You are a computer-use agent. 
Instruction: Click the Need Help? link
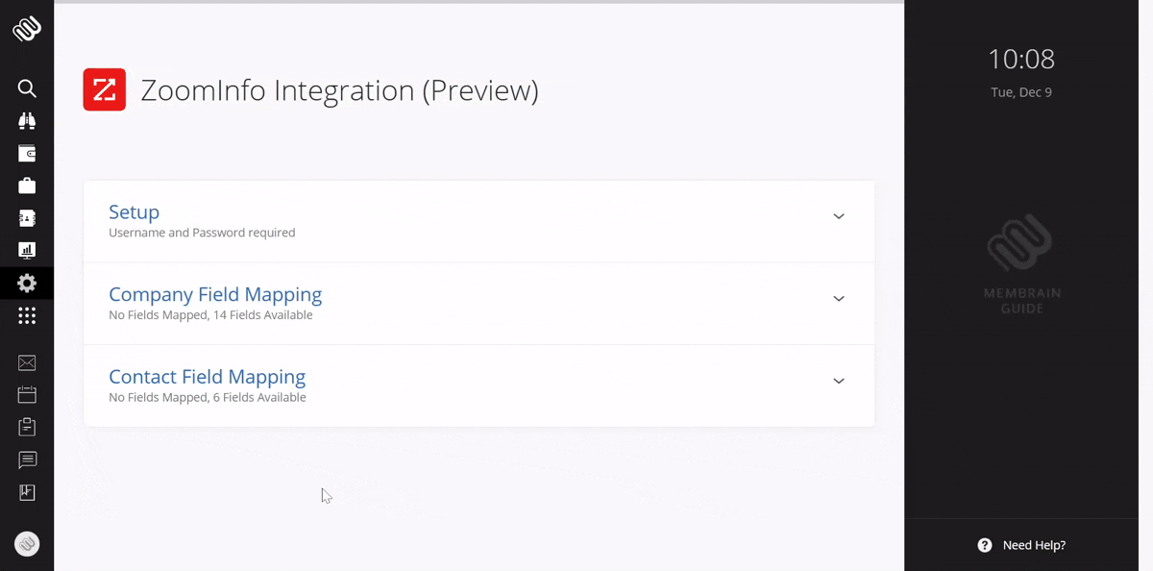click(x=1022, y=545)
